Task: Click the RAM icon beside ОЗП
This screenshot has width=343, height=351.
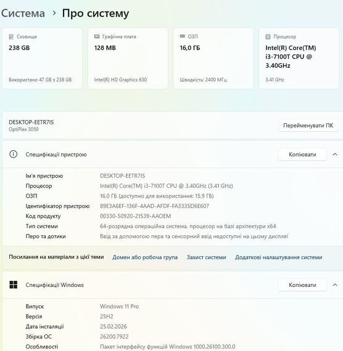Action: pyautogui.click(x=183, y=36)
